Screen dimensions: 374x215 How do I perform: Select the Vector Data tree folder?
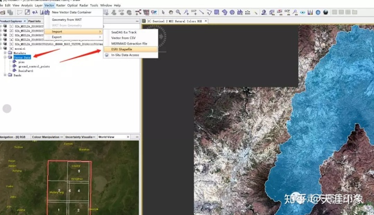22,58
